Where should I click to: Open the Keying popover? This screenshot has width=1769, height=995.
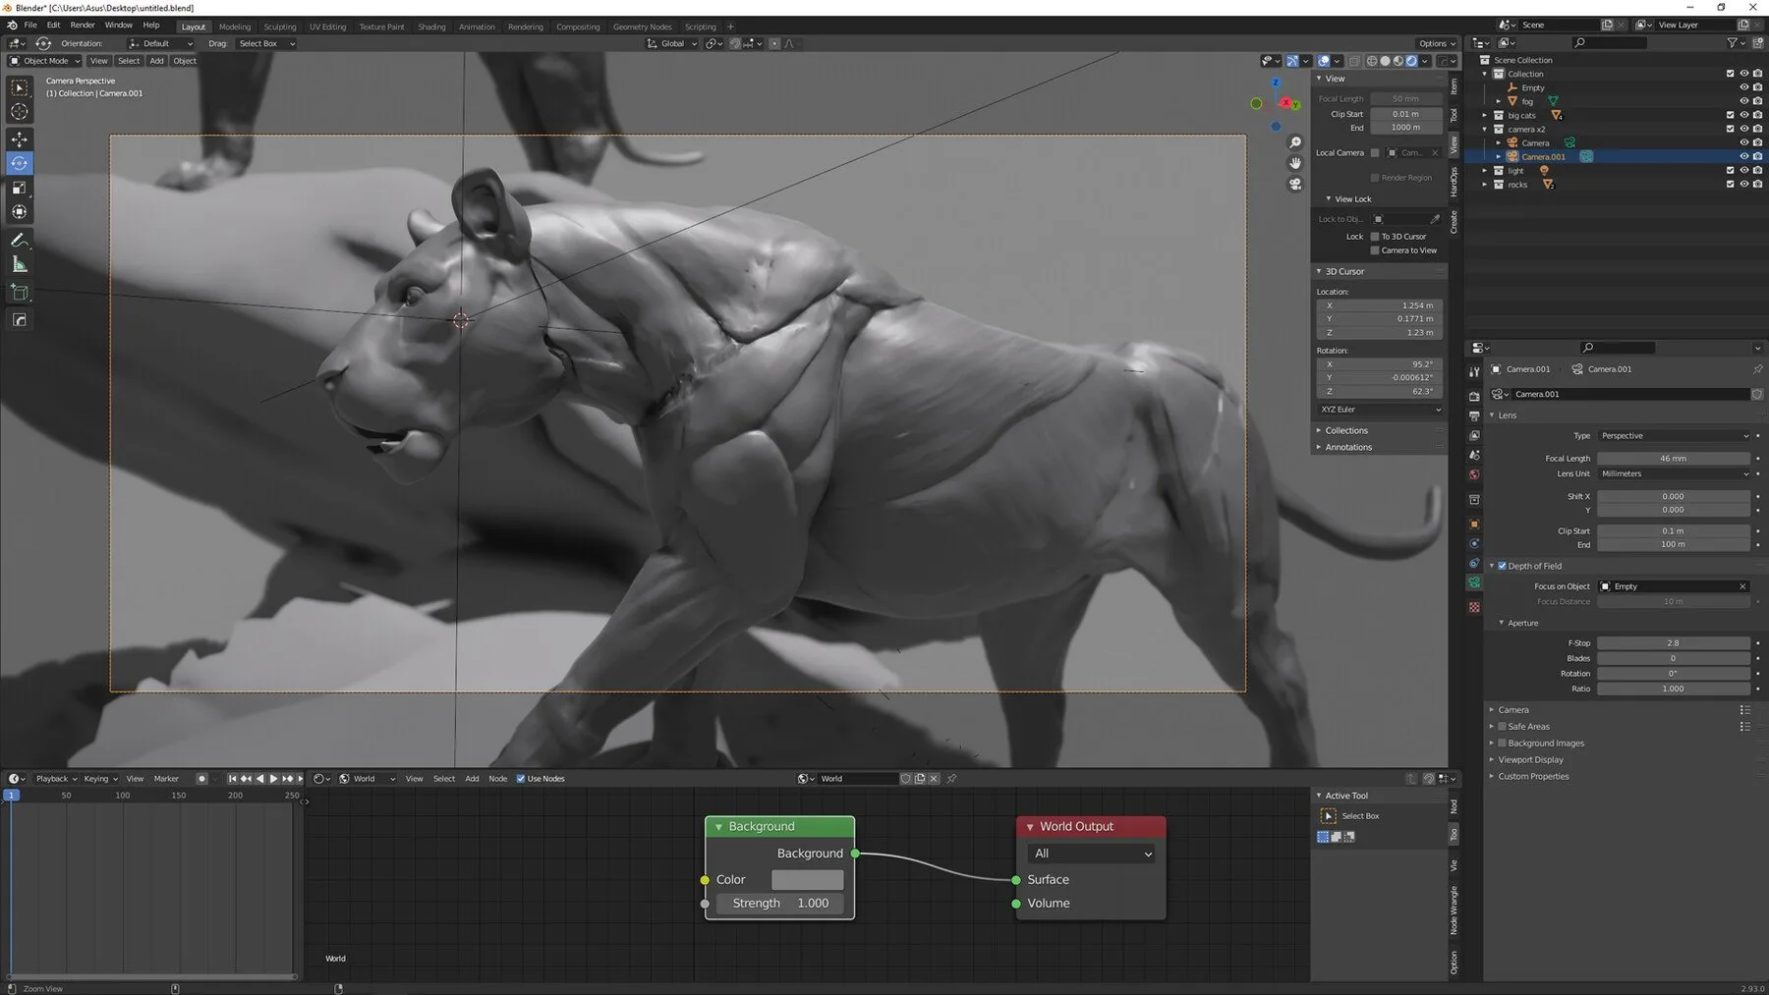(x=100, y=779)
